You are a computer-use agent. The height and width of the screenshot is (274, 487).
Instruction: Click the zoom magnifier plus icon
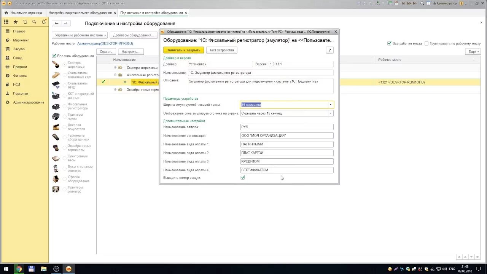click(423, 3)
